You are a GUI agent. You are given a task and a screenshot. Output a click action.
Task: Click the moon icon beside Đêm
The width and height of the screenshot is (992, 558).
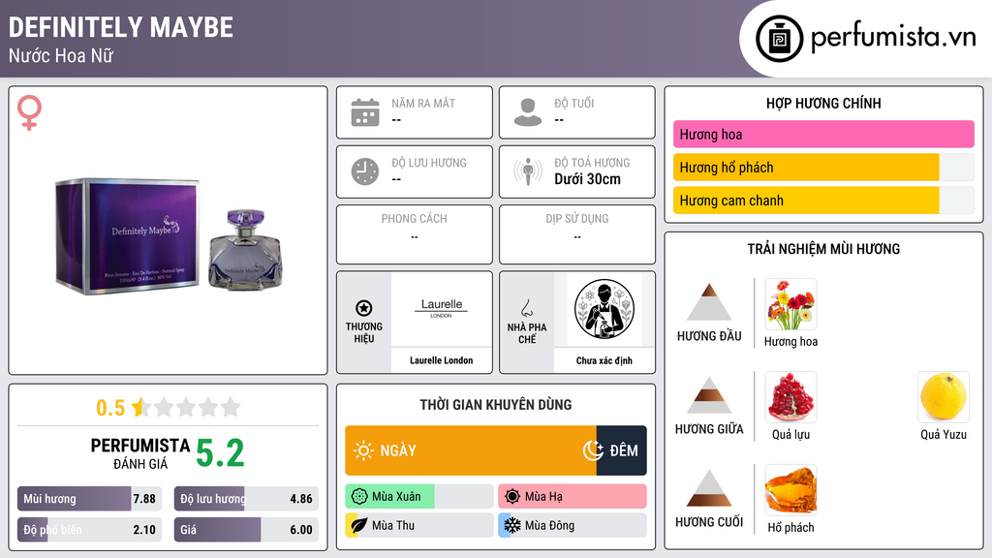pos(593,450)
